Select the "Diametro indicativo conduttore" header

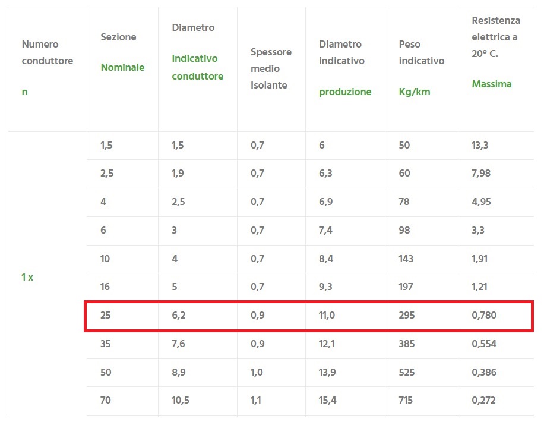197,52
